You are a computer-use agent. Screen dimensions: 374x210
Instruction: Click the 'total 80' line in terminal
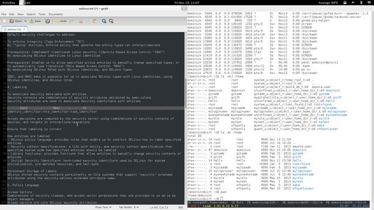[x=195, y=136]
